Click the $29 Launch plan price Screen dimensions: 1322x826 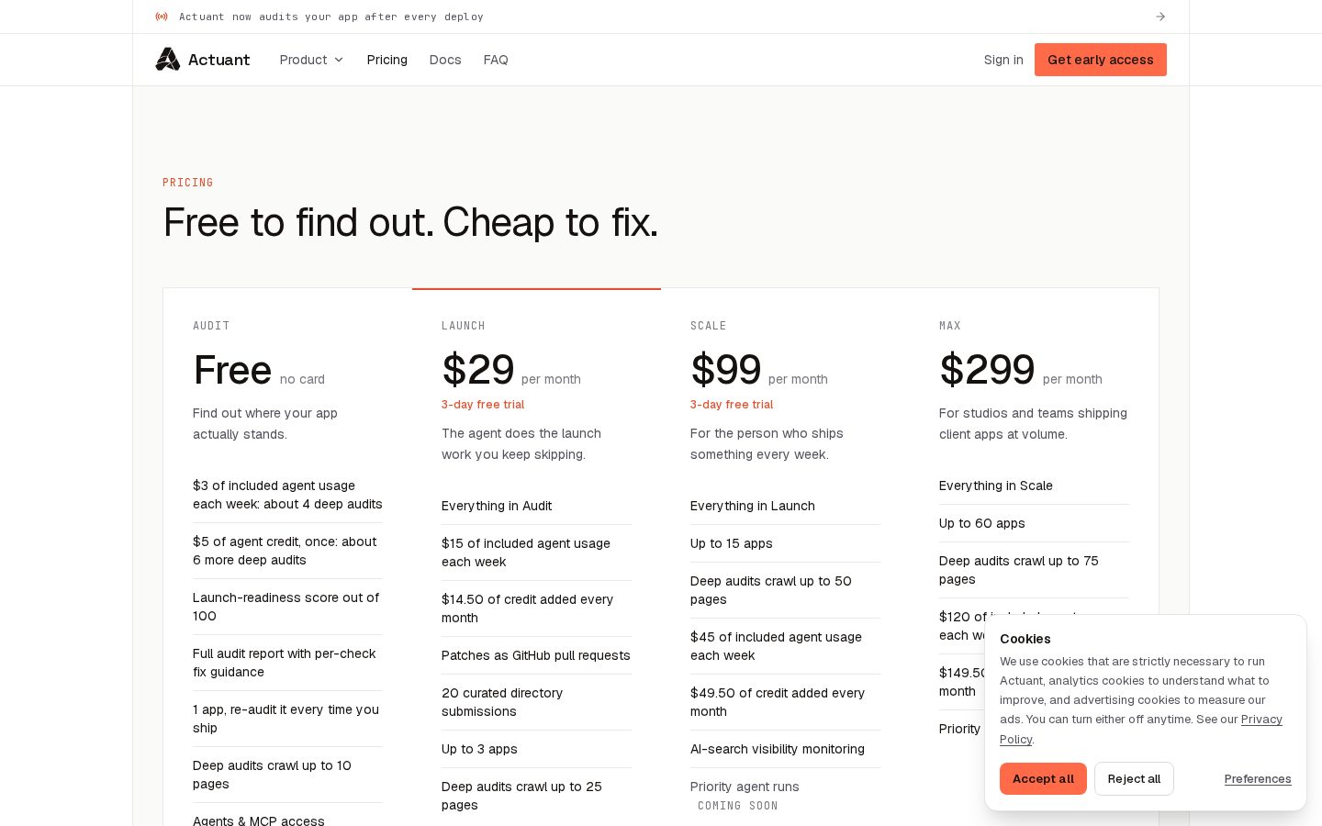click(x=477, y=370)
